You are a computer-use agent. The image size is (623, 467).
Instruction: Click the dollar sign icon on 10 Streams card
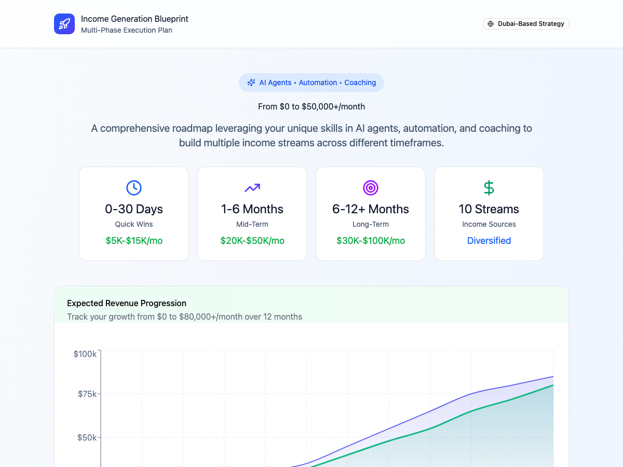[x=489, y=188]
